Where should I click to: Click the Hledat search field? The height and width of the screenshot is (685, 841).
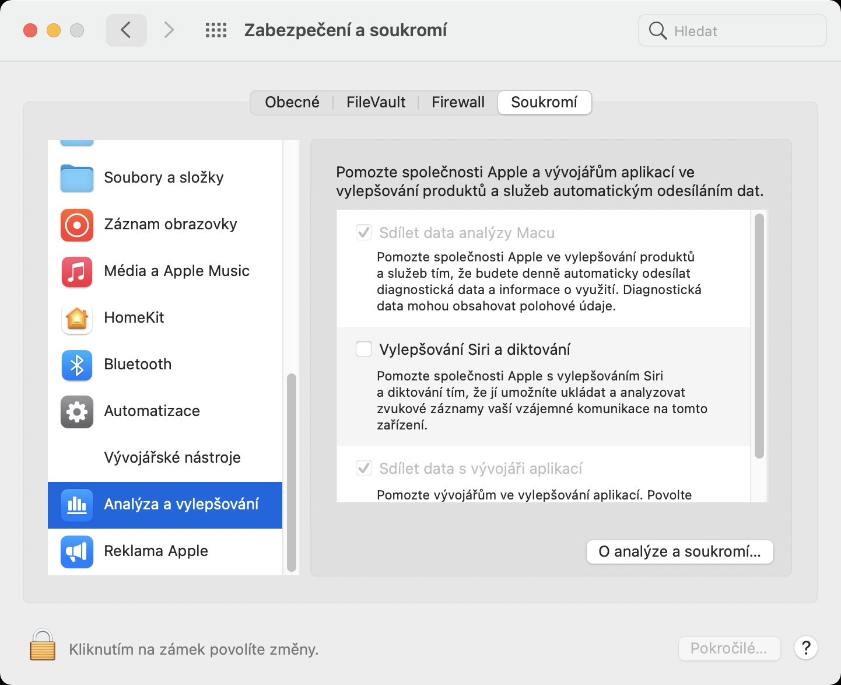click(x=741, y=31)
